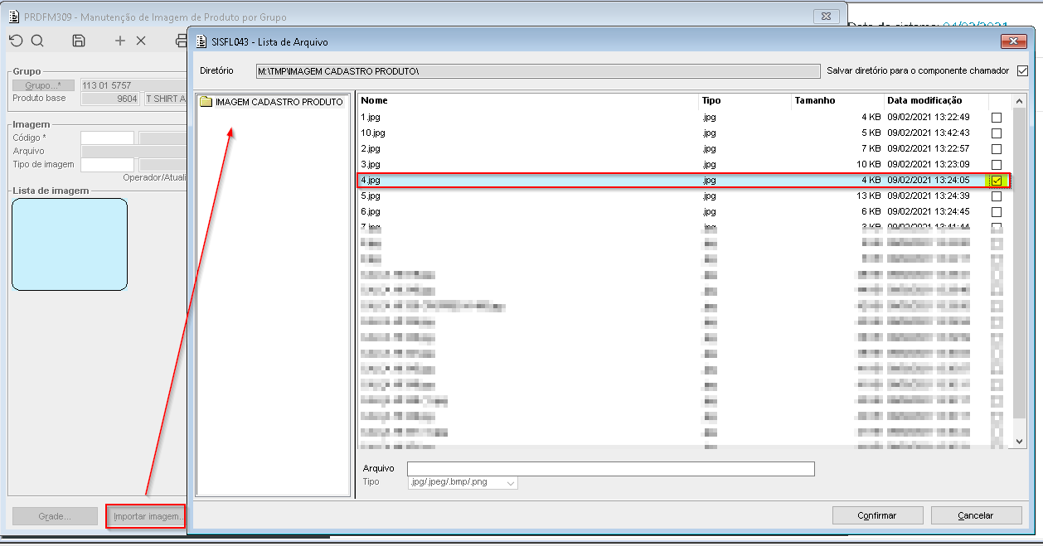Image resolution: width=1043 pixels, height=546 pixels.
Task: Click the Importar imagem button
Action: point(148,517)
